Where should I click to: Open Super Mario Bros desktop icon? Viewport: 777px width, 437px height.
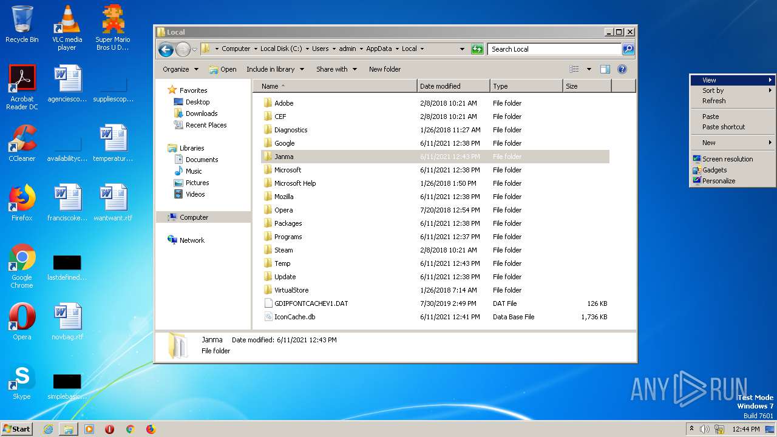pyautogui.click(x=113, y=27)
